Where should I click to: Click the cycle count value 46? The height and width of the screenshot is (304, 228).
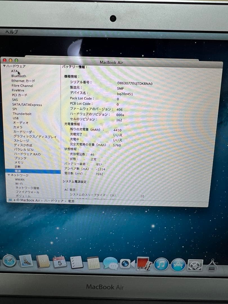tap(92, 155)
